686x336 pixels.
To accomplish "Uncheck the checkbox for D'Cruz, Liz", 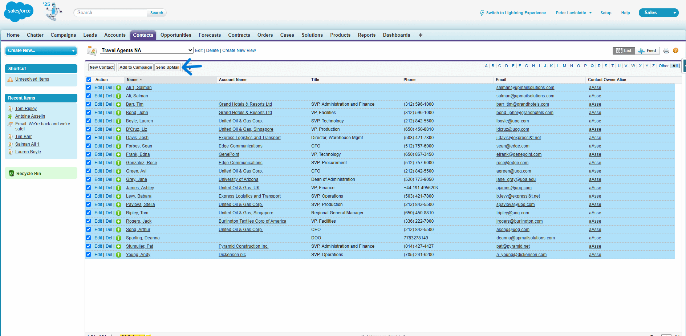I will (x=89, y=129).
